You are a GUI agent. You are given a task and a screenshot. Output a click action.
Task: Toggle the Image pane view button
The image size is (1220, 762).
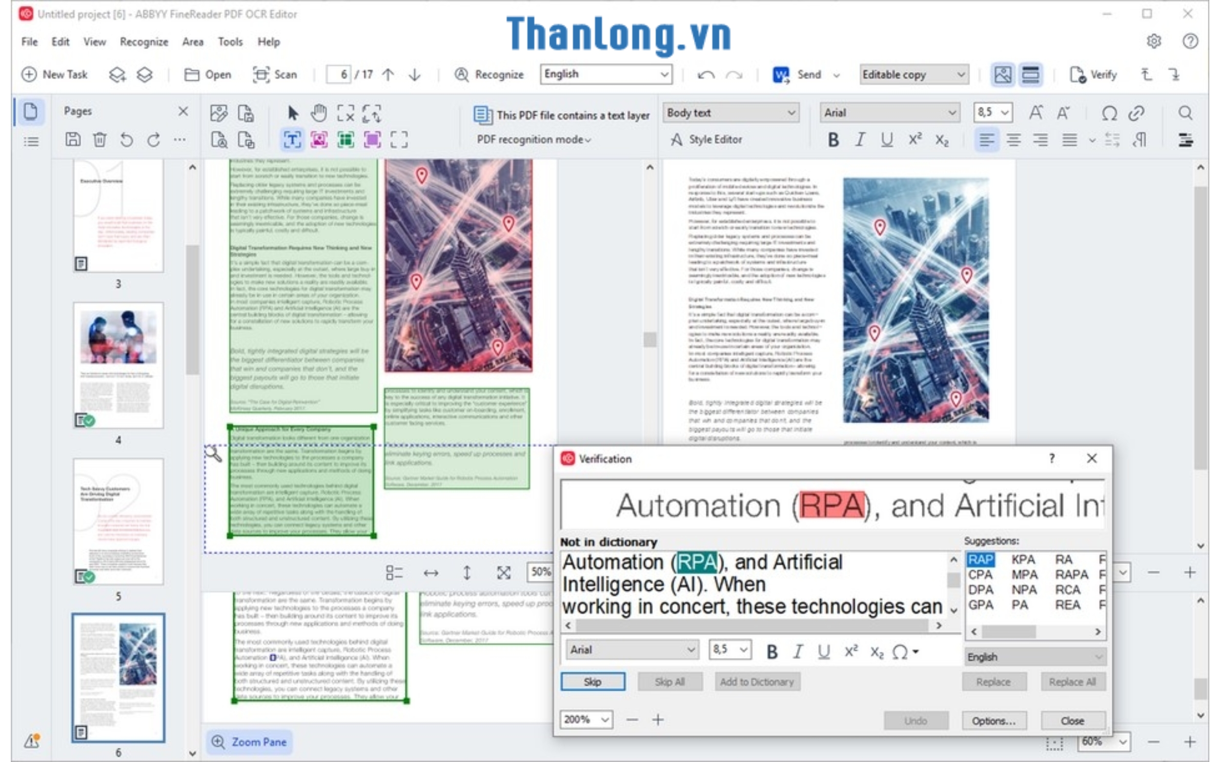click(x=1003, y=75)
